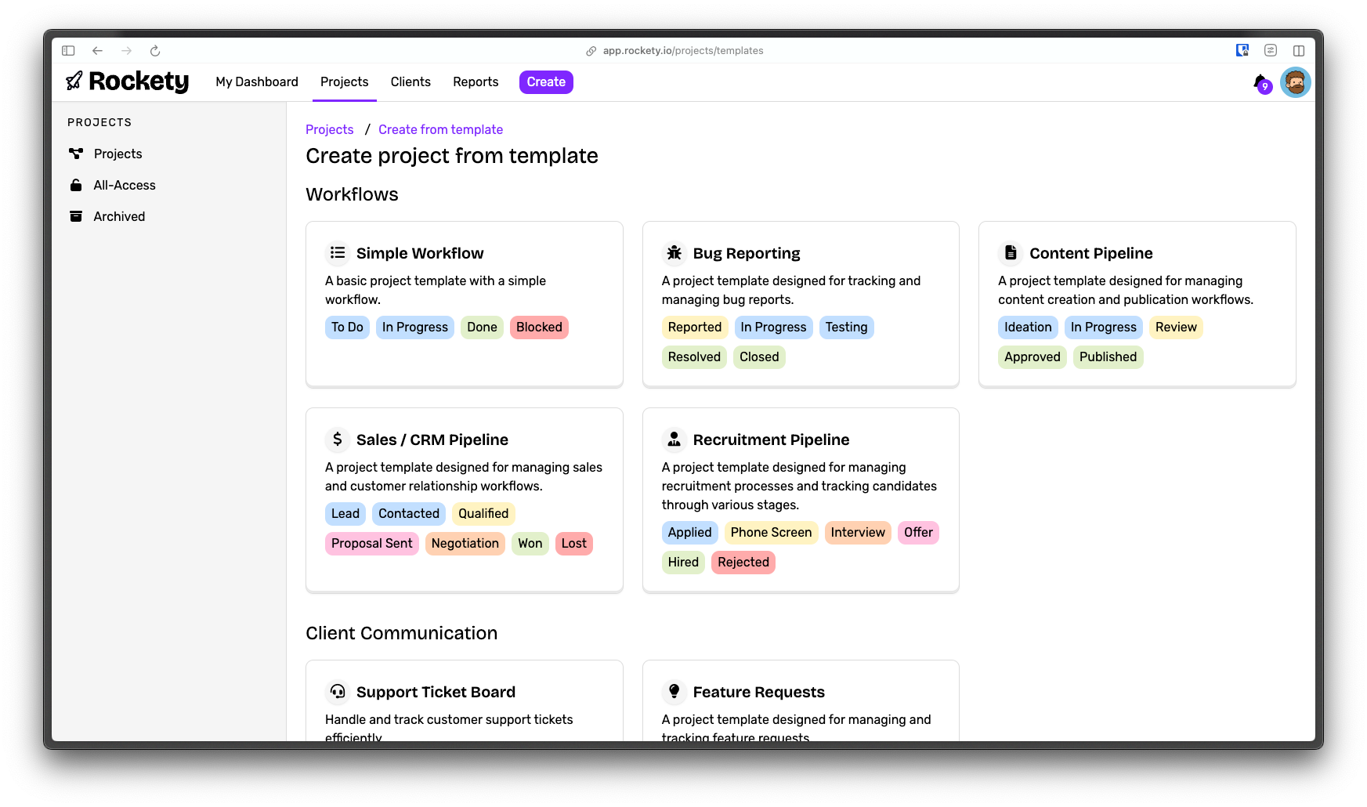Follow the Projects breadcrumb link
The width and height of the screenshot is (1367, 807).
[x=329, y=129]
